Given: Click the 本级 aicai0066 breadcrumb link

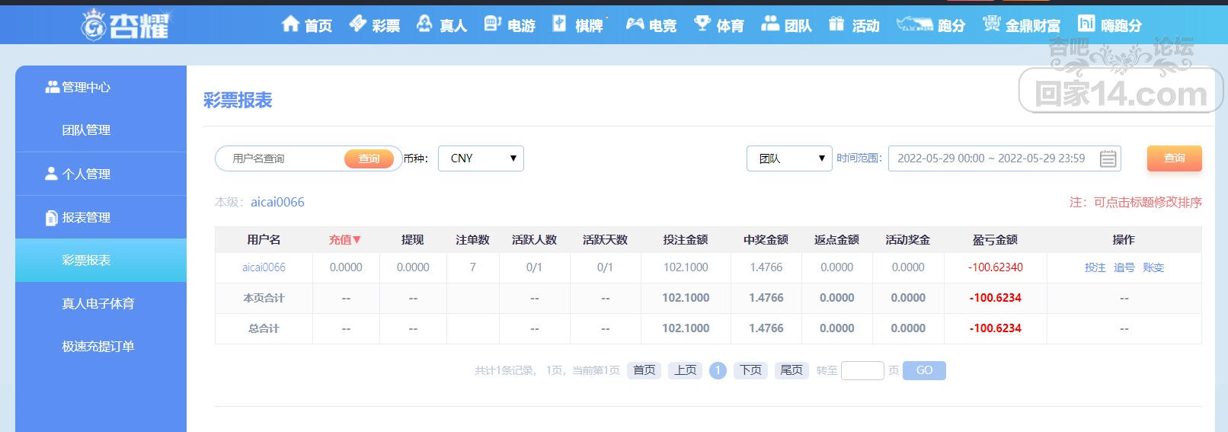Looking at the screenshot, I should click(277, 202).
